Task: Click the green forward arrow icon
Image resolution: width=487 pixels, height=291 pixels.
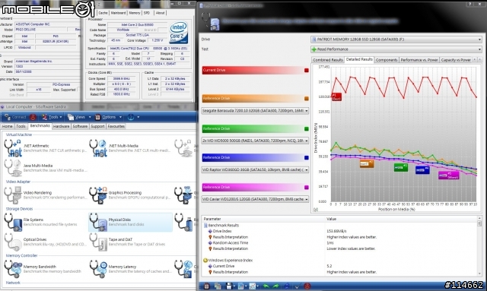Action: (275, 286)
